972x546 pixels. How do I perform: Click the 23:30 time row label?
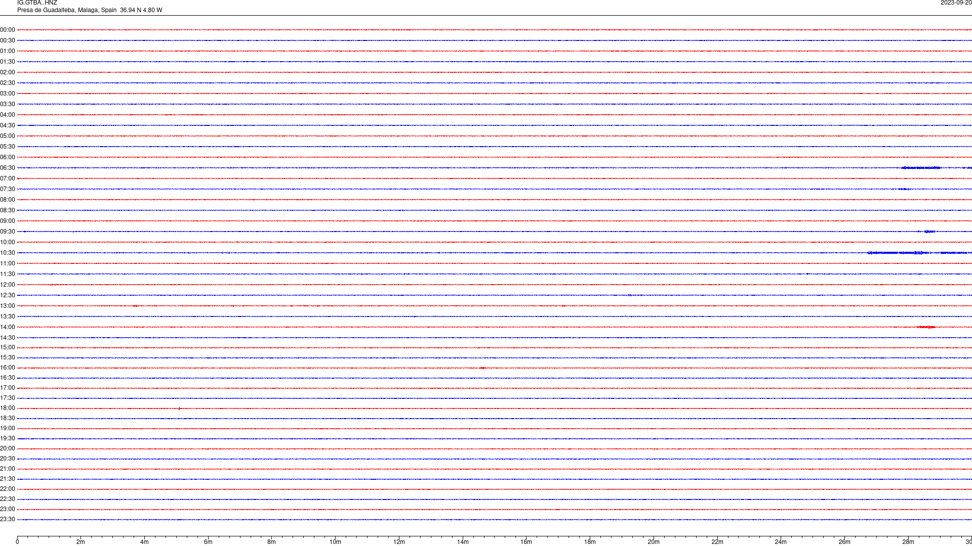click(8, 519)
